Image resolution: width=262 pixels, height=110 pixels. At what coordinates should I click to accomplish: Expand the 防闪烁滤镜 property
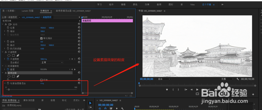pos(4,49)
